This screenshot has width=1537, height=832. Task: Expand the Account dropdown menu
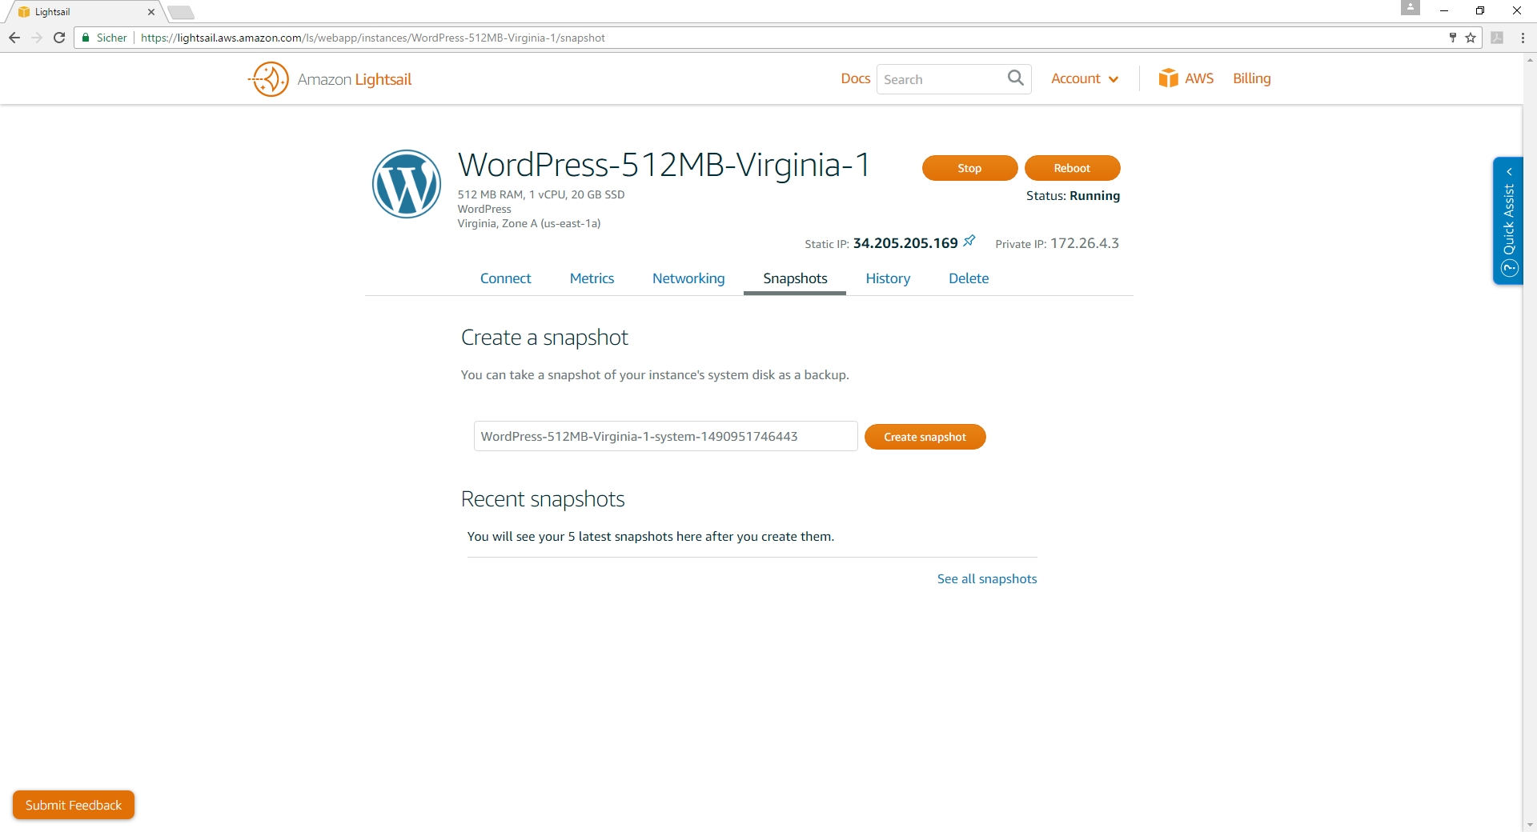(1085, 78)
